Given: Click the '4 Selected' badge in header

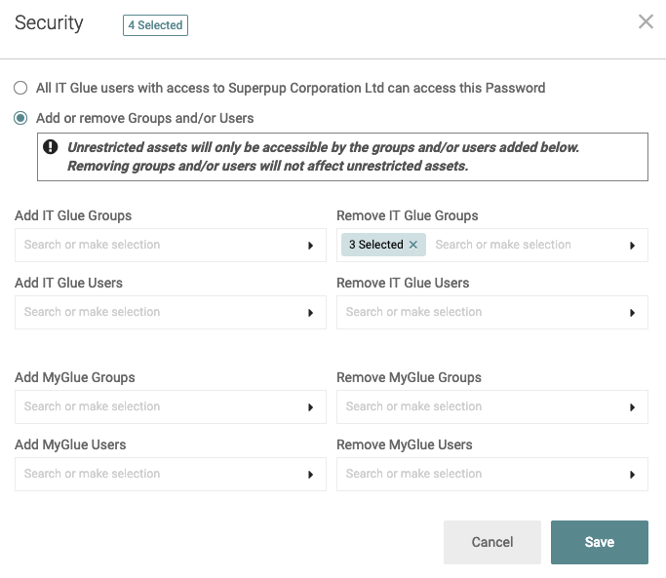Looking at the screenshot, I should [x=155, y=25].
